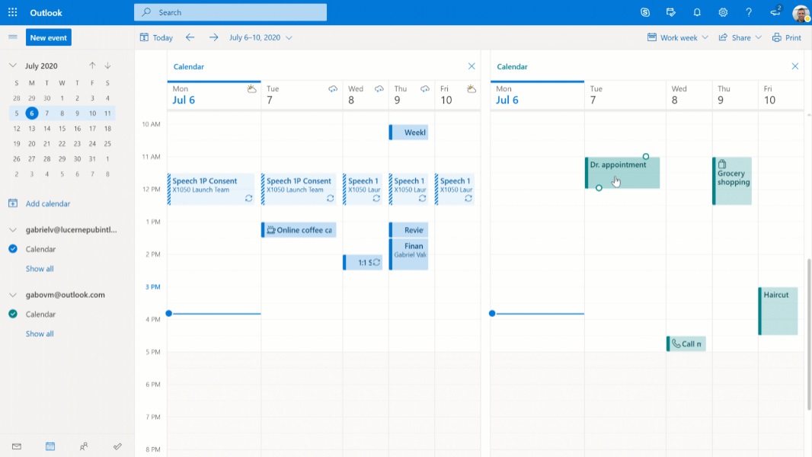Open the 1:1 event on Wednesday
The width and height of the screenshot is (812, 457).
point(363,263)
